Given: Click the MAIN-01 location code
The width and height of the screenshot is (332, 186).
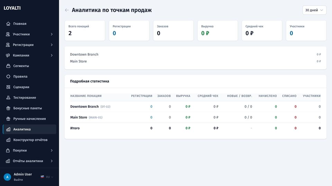Looking at the screenshot, I should click(x=95, y=117).
